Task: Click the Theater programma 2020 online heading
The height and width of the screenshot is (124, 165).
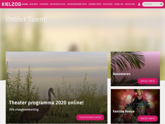Action: coord(46,103)
